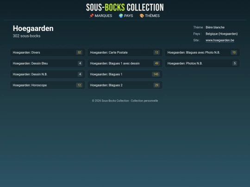This screenshot has width=250, height=187.
Task: Open the Hoegaarden: Divers series
Action: [48, 53]
